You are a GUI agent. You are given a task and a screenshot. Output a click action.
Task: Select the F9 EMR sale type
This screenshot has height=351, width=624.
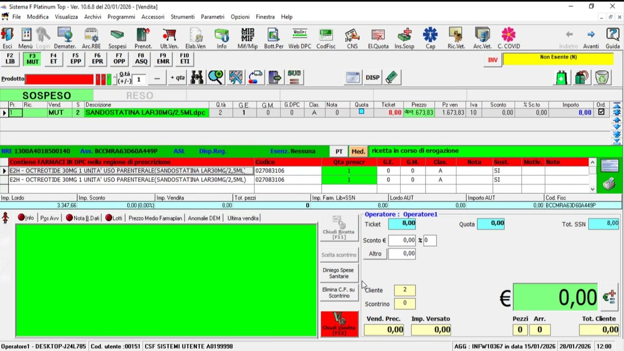click(x=163, y=59)
